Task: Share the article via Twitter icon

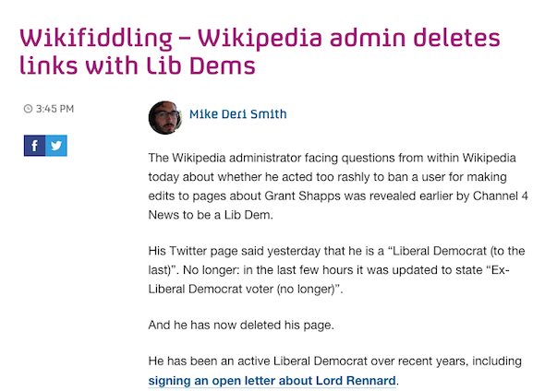Action: pos(56,146)
